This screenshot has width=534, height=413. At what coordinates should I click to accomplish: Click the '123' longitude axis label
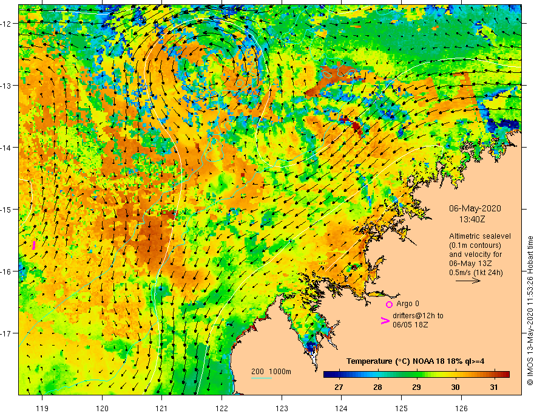point(282,408)
